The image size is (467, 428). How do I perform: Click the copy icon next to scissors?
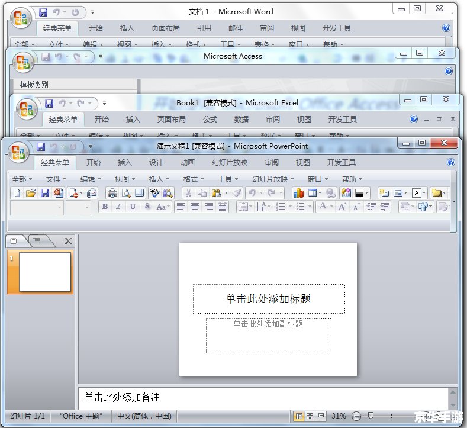coord(202,193)
